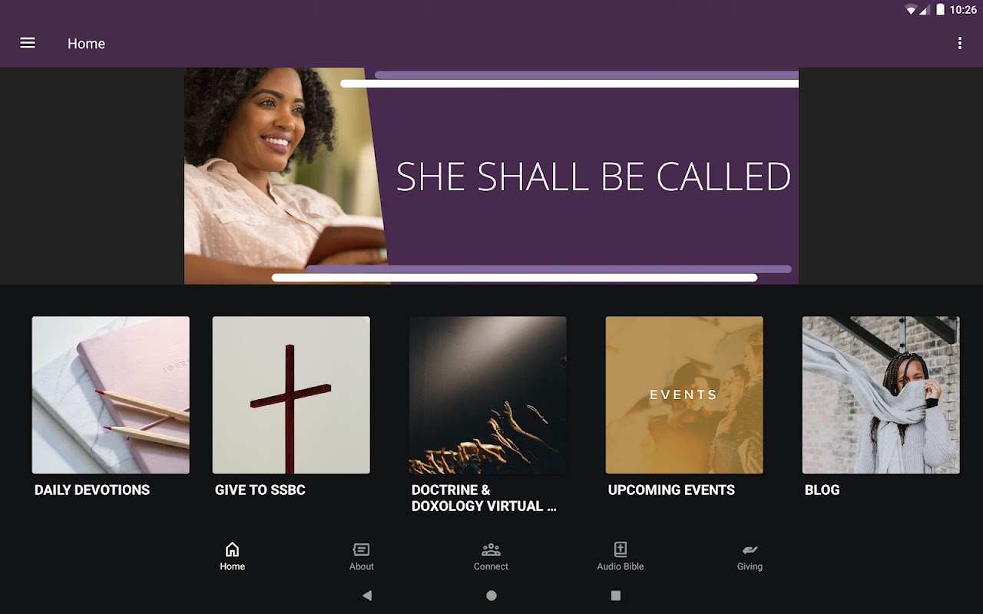Viewport: 983px width, 614px height.
Task: Open the Give to SSBC cross thumbnail
Action: click(x=291, y=395)
